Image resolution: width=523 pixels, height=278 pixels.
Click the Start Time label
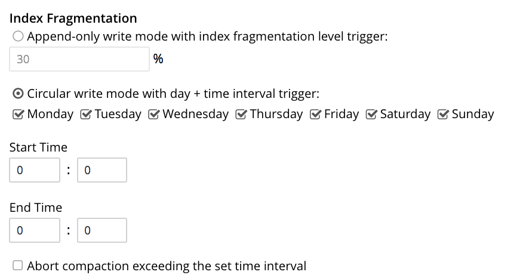coord(38,147)
